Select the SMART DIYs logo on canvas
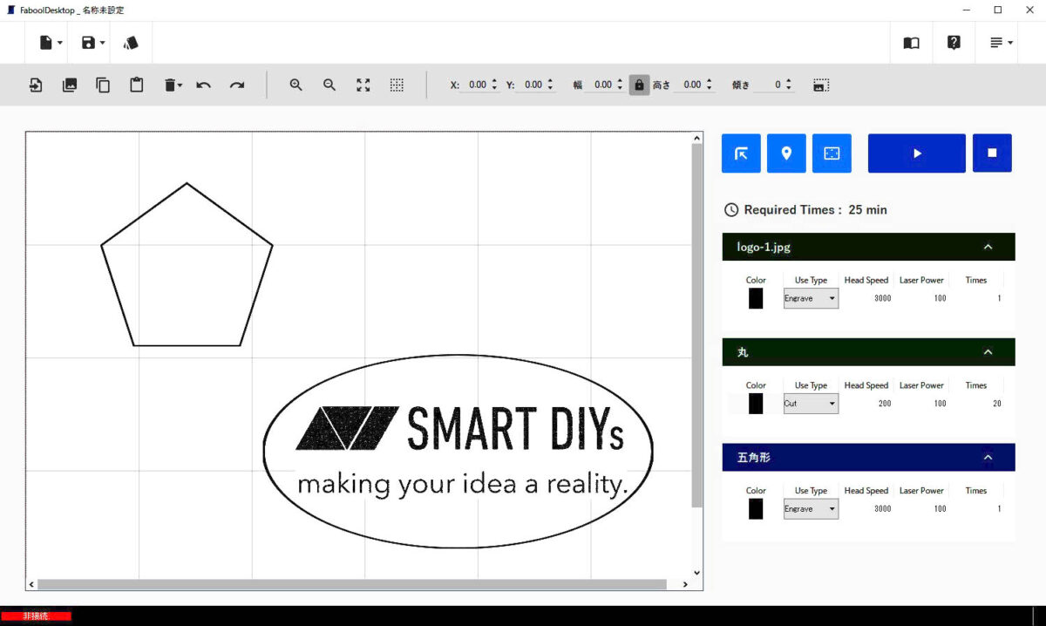1046x626 pixels. pyautogui.click(x=458, y=451)
